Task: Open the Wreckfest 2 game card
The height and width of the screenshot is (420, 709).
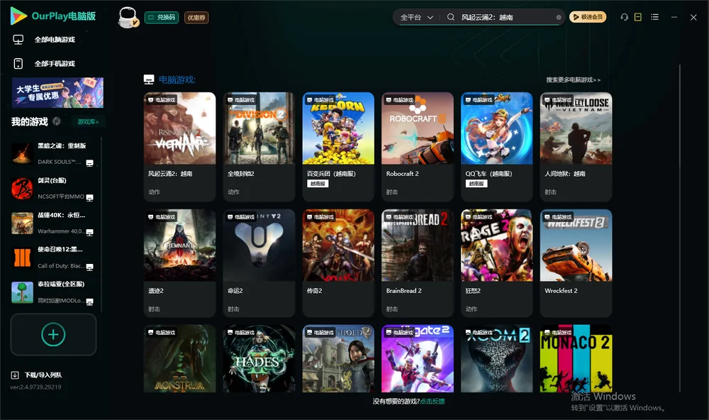Action: [576, 263]
